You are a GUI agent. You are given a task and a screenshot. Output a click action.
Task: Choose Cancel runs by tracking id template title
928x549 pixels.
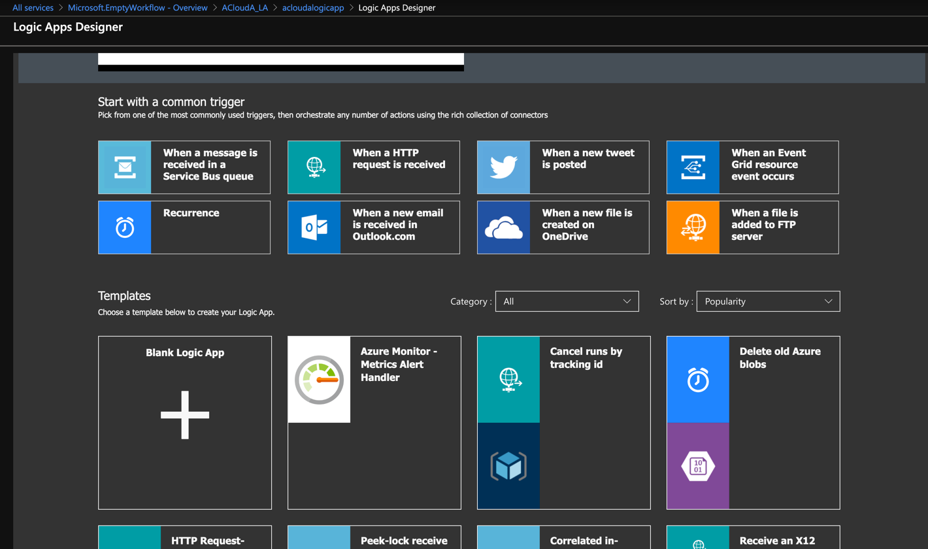[586, 358]
